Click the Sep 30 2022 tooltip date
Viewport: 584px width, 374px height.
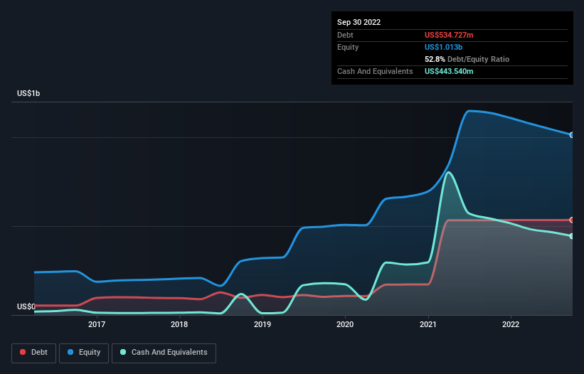(359, 22)
